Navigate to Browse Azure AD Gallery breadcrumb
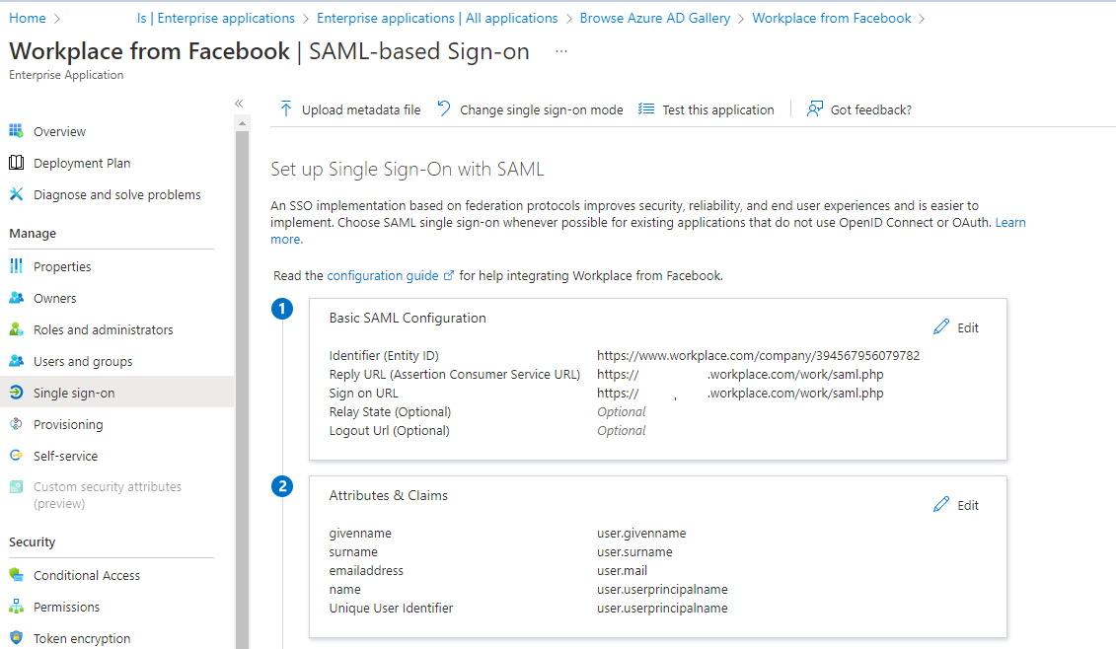The width and height of the screenshot is (1116, 649). tap(655, 18)
